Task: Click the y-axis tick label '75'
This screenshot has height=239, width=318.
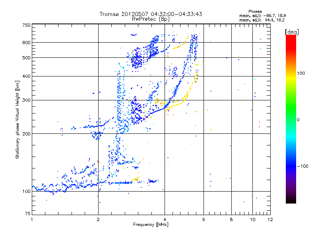Action: pyautogui.click(x=28, y=214)
